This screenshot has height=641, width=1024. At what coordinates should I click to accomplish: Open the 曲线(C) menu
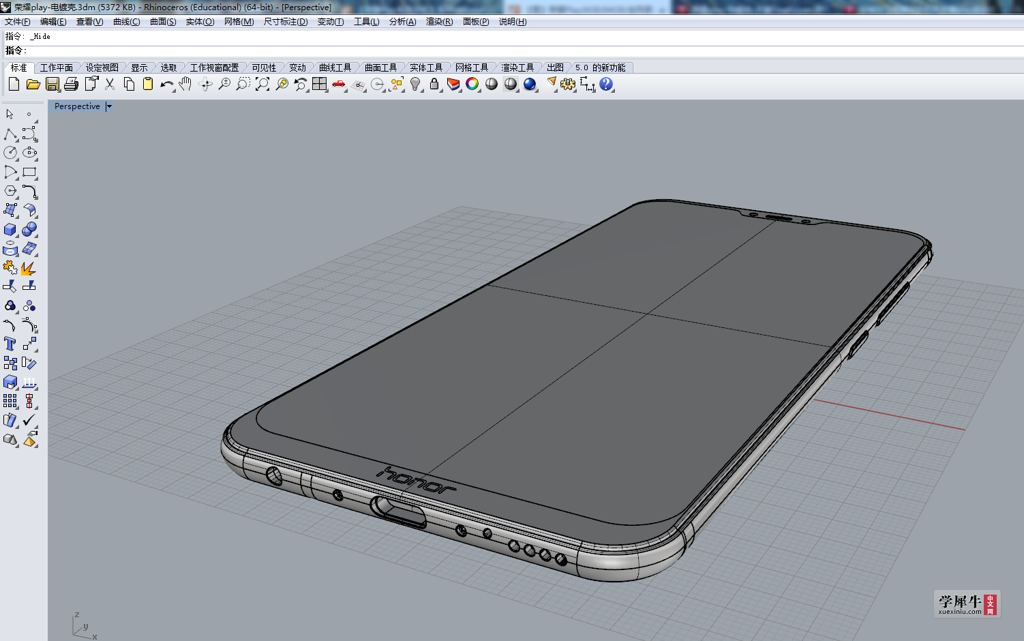tap(127, 22)
